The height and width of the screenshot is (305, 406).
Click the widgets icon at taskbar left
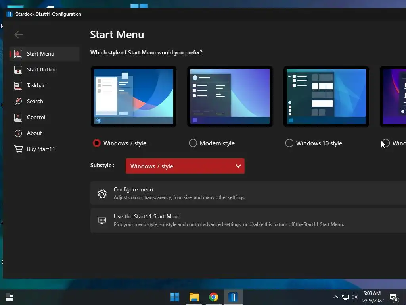point(10,297)
